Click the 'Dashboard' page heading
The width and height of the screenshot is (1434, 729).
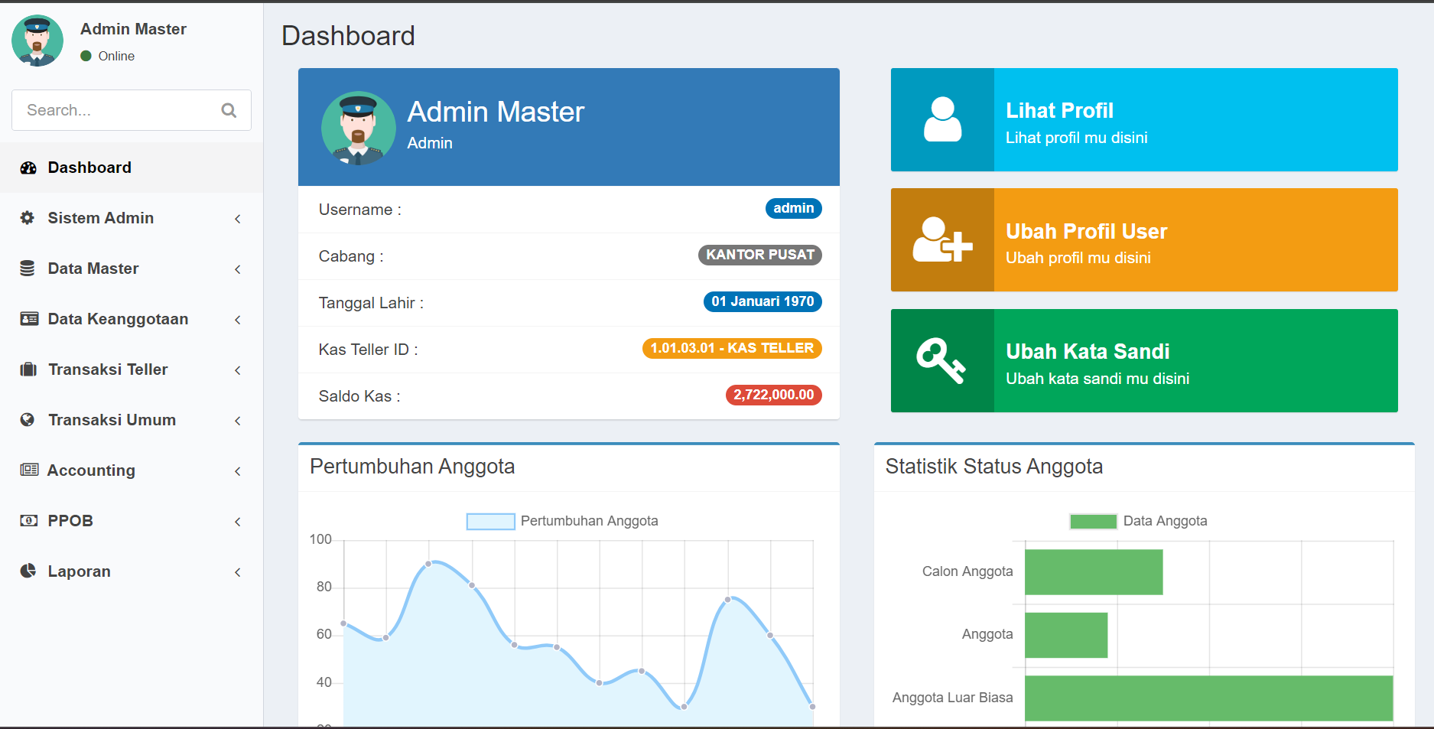[x=348, y=36]
